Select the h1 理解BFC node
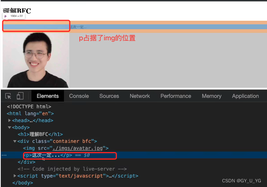267x187 pixels. pyautogui.click(x=40, y=134)
